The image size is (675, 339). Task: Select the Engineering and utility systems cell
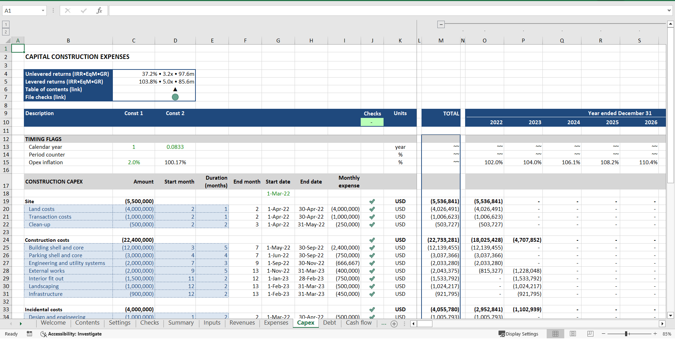pos(69,263)
